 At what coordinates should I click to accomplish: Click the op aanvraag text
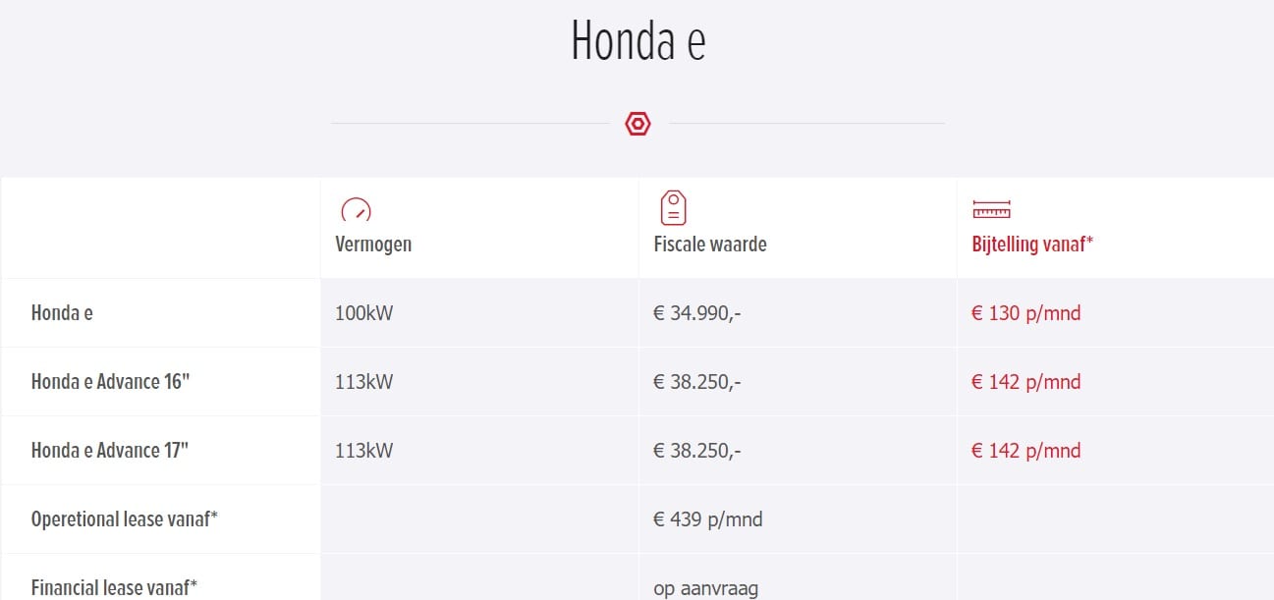tap(705, 589)
